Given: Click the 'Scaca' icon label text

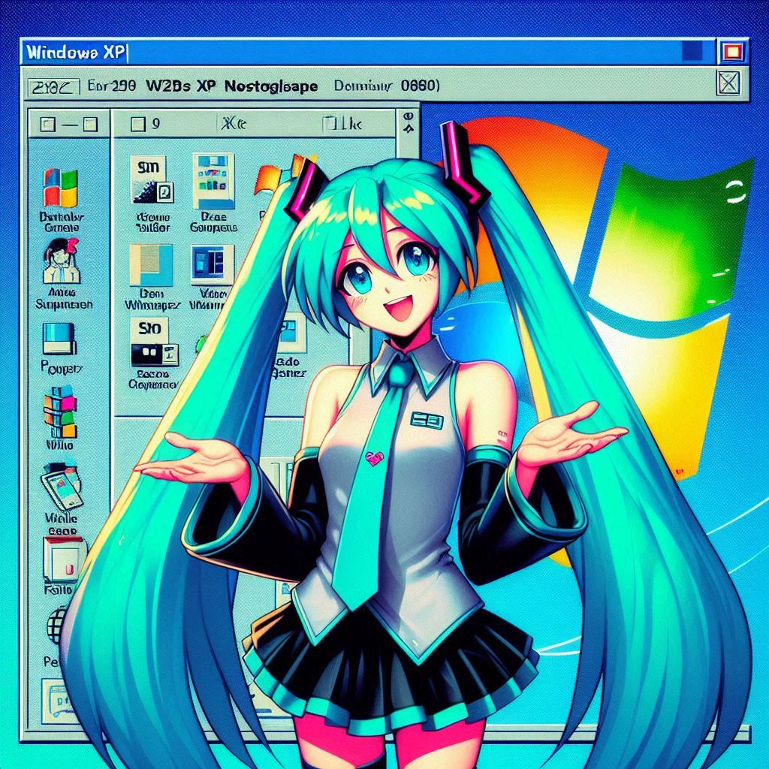Looking at the screenshot, I should pyautogui.click(x=153, y=378).
